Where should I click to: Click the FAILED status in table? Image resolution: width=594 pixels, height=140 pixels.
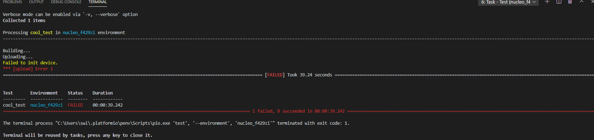point(75,105)
